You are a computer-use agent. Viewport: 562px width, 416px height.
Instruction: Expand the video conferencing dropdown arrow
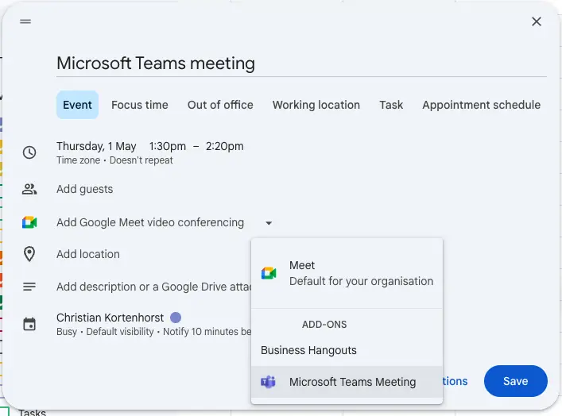(269, 223)
